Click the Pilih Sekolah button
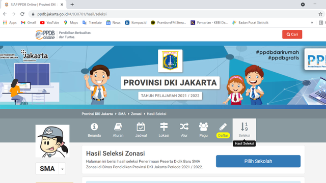Viewport: 326px width, 183px height. tap(258, 161)
